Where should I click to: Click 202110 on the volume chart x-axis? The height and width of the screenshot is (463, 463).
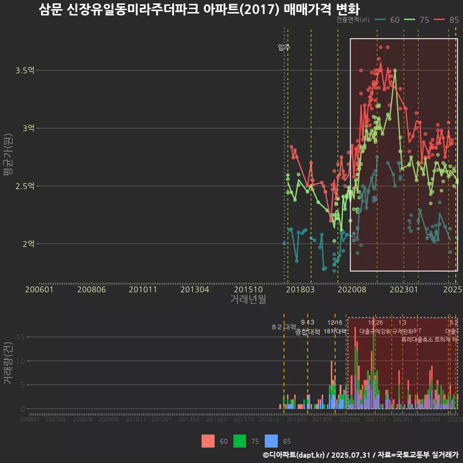(x=375, y=419)
